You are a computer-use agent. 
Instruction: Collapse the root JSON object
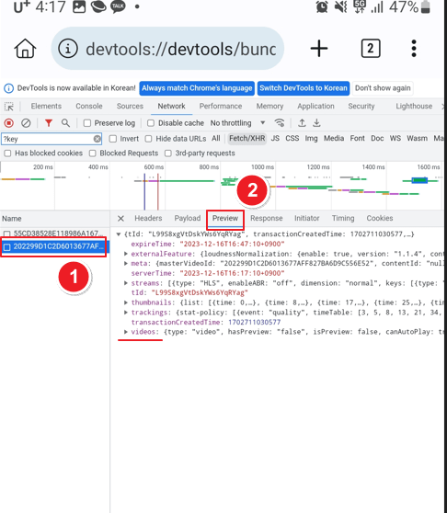[119, 234]
